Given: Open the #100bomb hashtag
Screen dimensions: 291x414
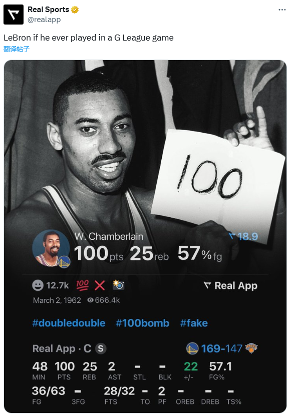Looking at the screenshot, I should 142,323.
